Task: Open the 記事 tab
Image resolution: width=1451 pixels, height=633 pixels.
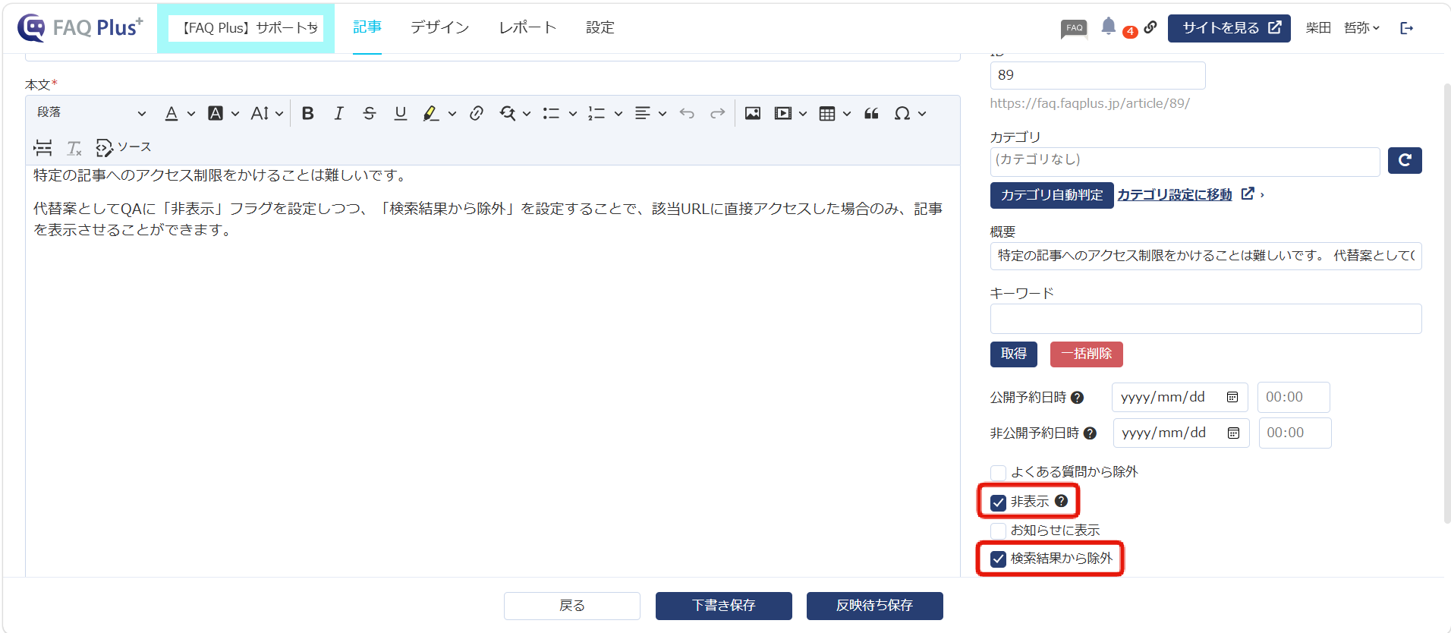Action: 367,27
